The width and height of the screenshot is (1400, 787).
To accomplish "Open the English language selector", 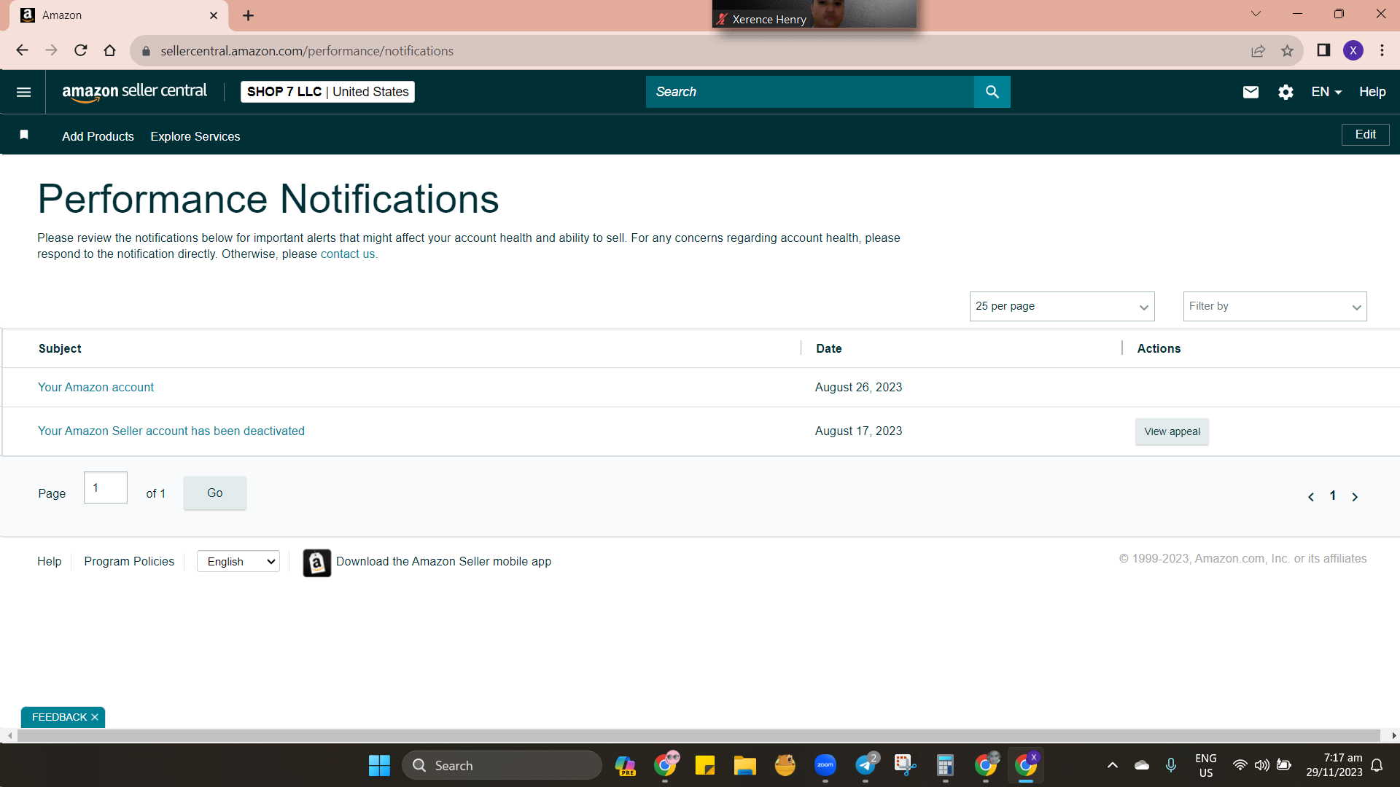I will [238, 562].
